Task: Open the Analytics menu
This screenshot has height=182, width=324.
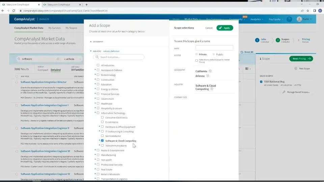Action: (x=256, y=19)
